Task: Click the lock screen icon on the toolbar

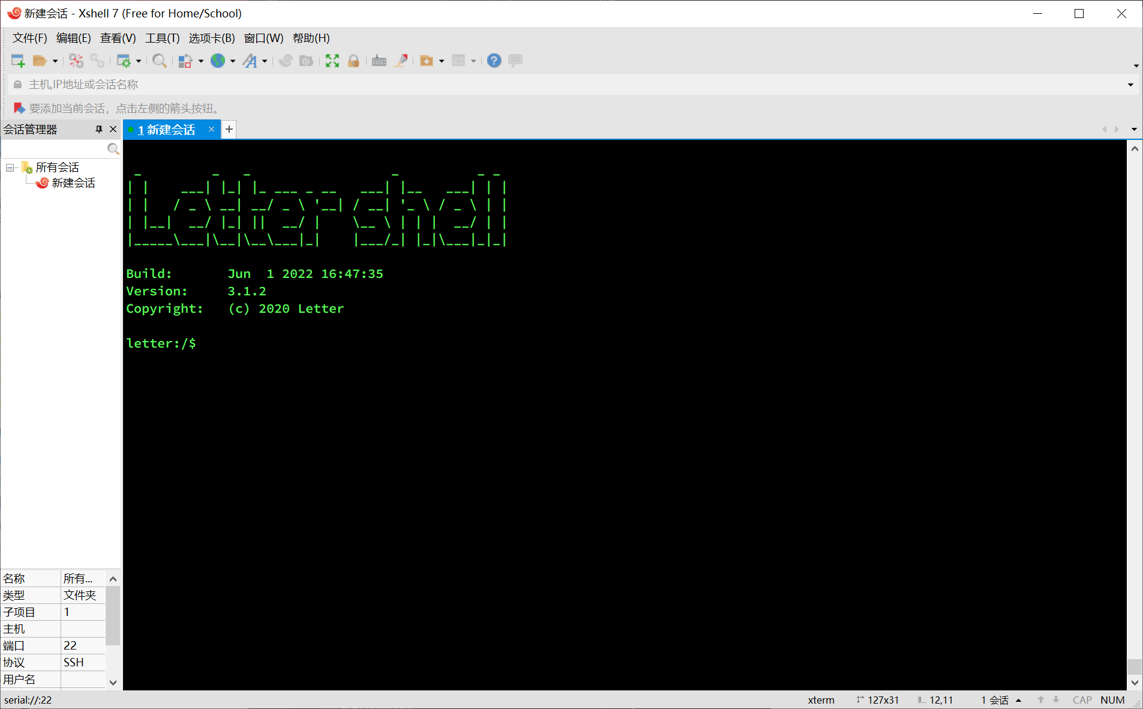Action: pos(354,60)
